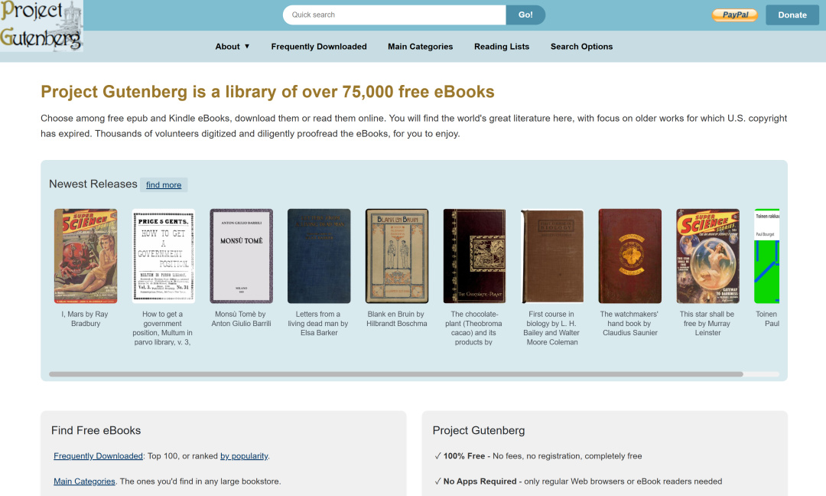
Task: Click the Find Free eBooks heading
Action: (x=96, y=431)
